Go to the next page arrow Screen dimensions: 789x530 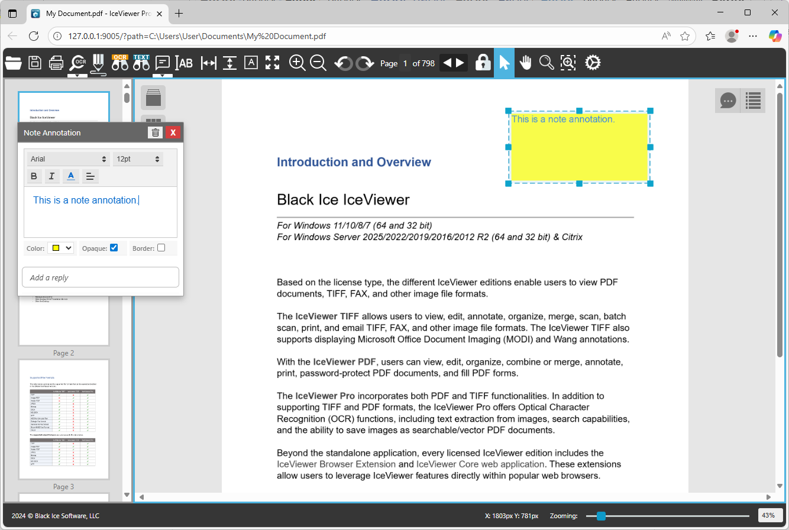click(x=460, y=63)
